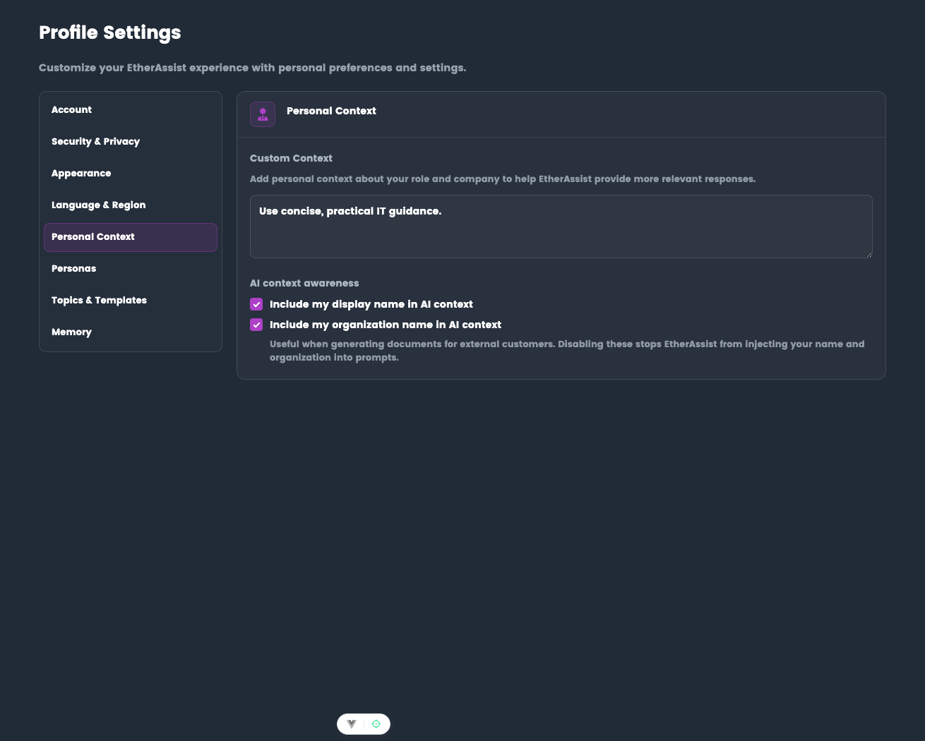Screen dimensions: 925x741
Task: Click into the Custom Context text area
Action: [561, 227]
